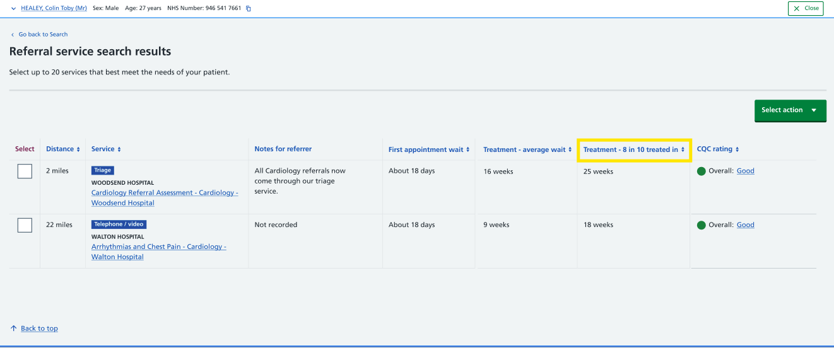Viewport: 834px width, 348px height.
Task: Click the Triage tag on Woodsend row
Action: 103,170
